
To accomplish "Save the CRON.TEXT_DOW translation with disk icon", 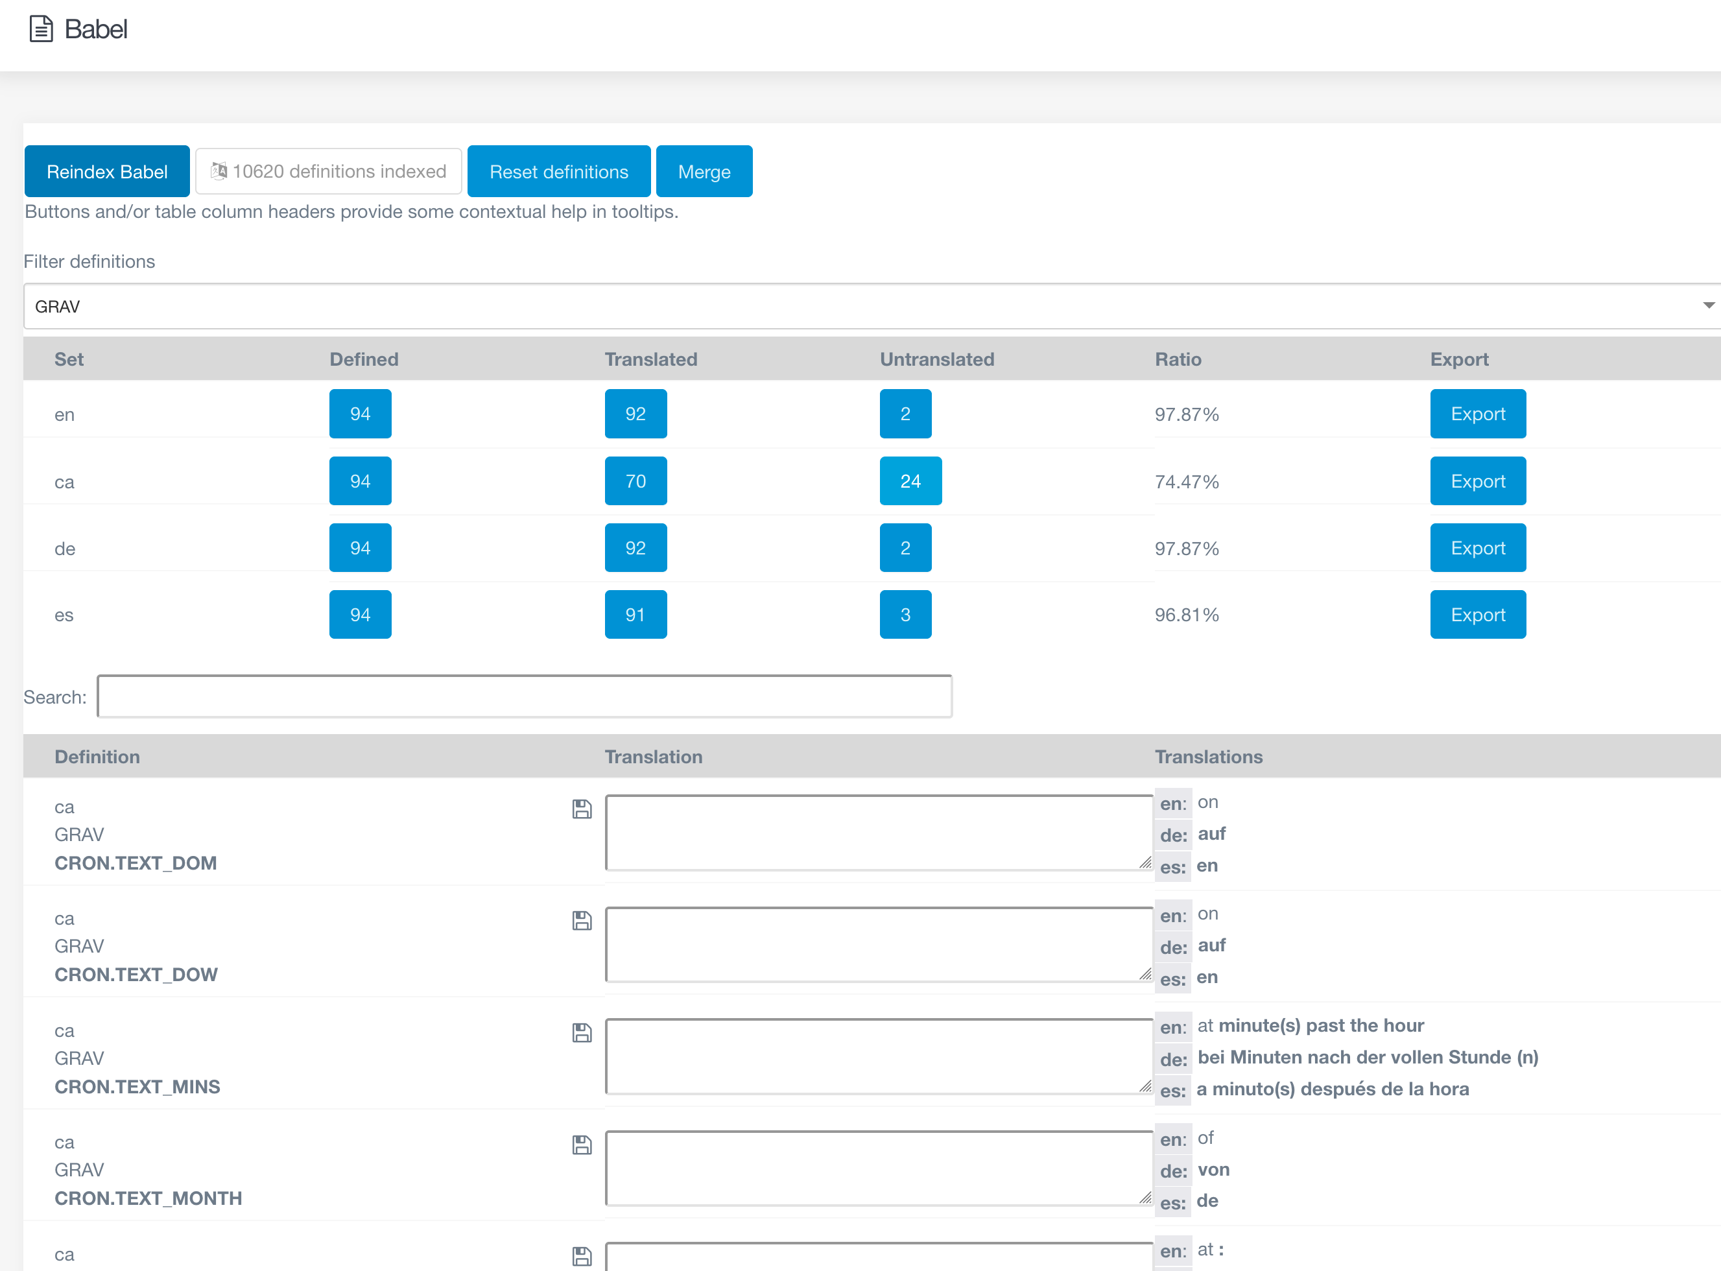I will 582,921.
